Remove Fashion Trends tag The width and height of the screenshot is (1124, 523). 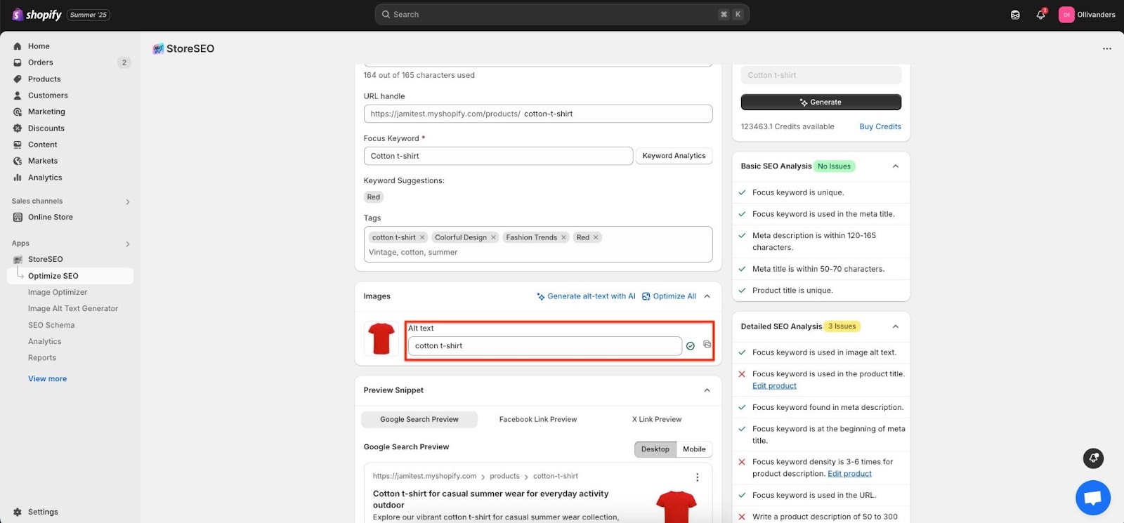click(563, 237)
